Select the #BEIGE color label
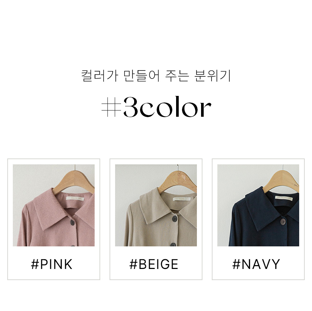Viewport: 312px width, 311px height. pos(154,264)
